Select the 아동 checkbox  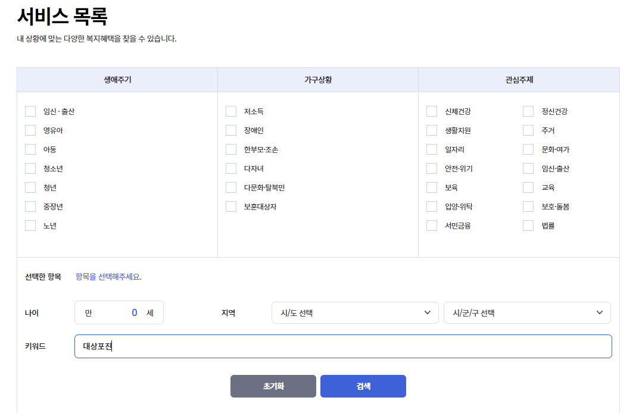pyautogui.click(x=30, y=149)
